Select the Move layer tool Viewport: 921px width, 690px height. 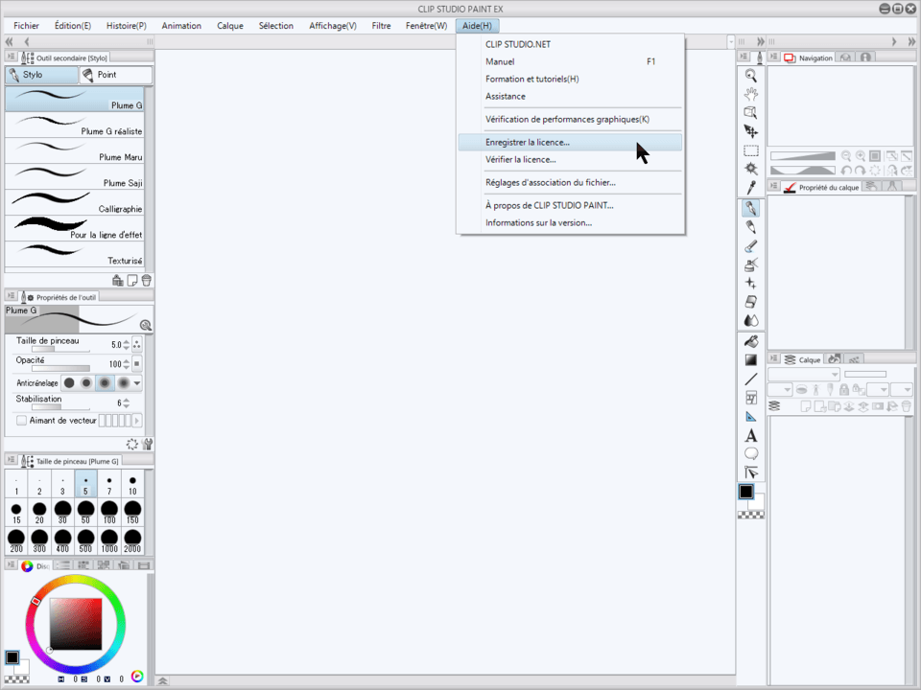coord(750,131)
